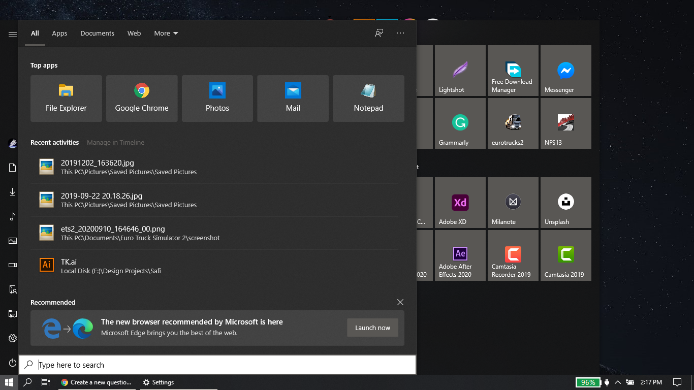Dismiss the Recommended section
The height and width of the screenshot is (390, 694).
(x=400, y=302)
